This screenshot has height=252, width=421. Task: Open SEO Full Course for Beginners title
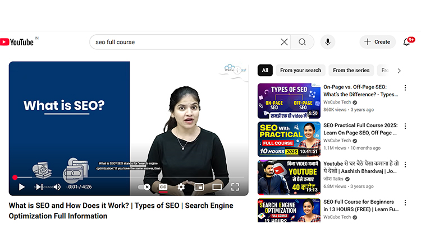(360, 206)
